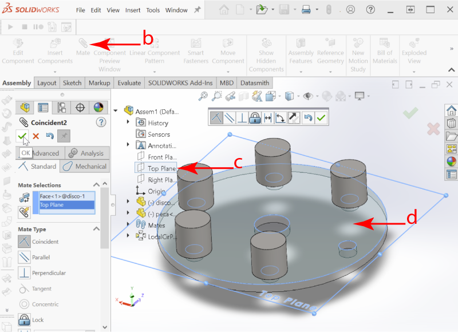Select Top Plane in the feature tree

click(x=156, y=168)
